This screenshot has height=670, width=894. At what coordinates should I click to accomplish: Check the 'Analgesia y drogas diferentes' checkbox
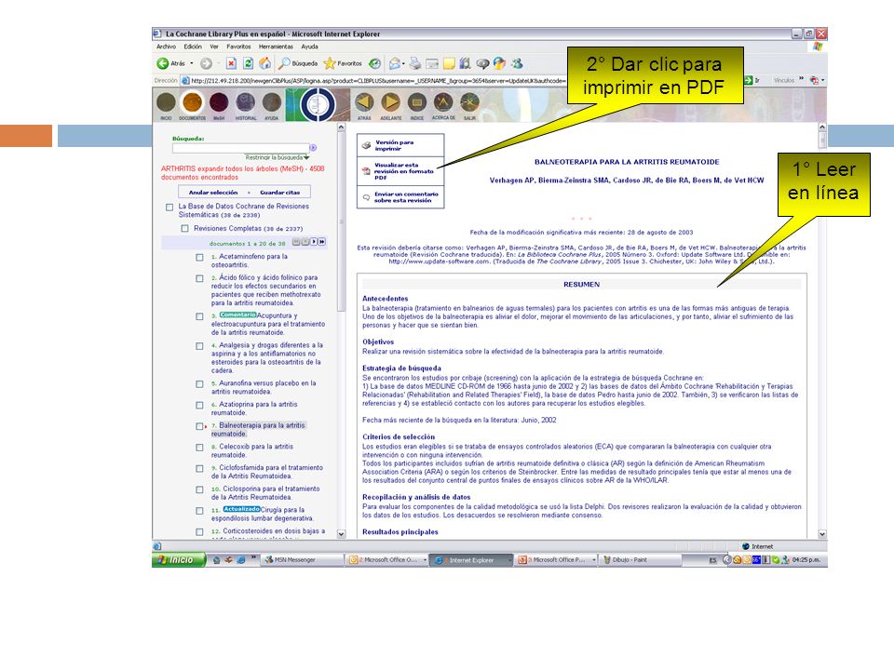click(199, 346)
